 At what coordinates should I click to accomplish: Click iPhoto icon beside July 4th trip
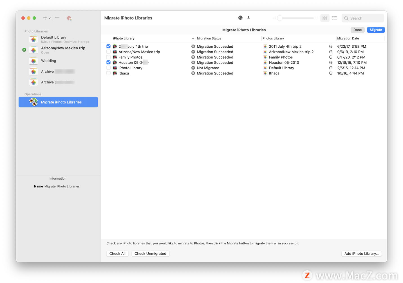[x=115, y=46]
